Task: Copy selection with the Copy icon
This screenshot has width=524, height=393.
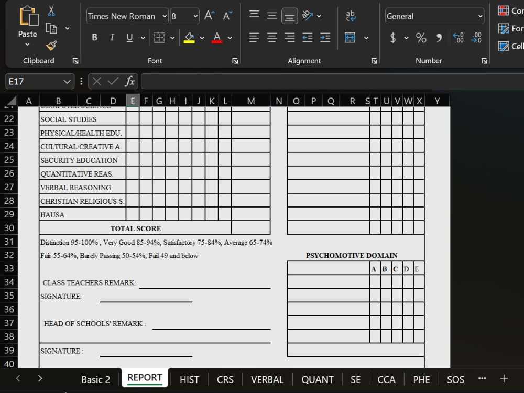Action: (51, 28)
